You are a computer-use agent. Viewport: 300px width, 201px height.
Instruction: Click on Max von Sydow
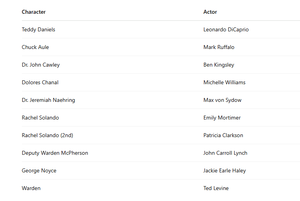pyautogui.click(x=222, y=100)
